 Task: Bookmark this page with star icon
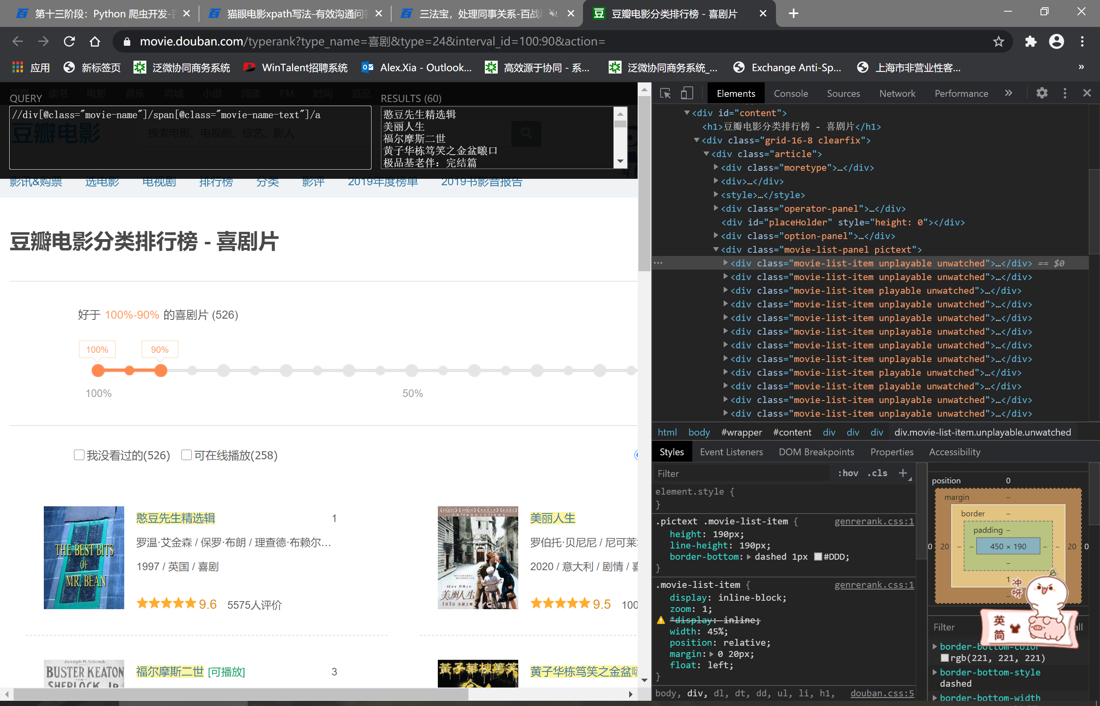(x=998, y=42)
